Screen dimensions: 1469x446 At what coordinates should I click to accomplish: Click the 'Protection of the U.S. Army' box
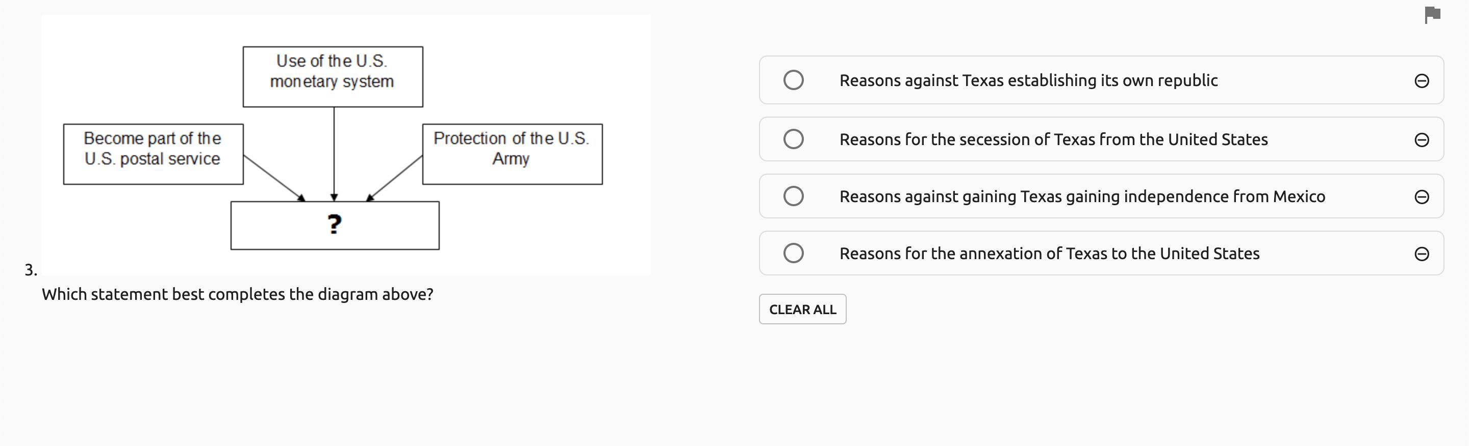(x=512, y=154)
